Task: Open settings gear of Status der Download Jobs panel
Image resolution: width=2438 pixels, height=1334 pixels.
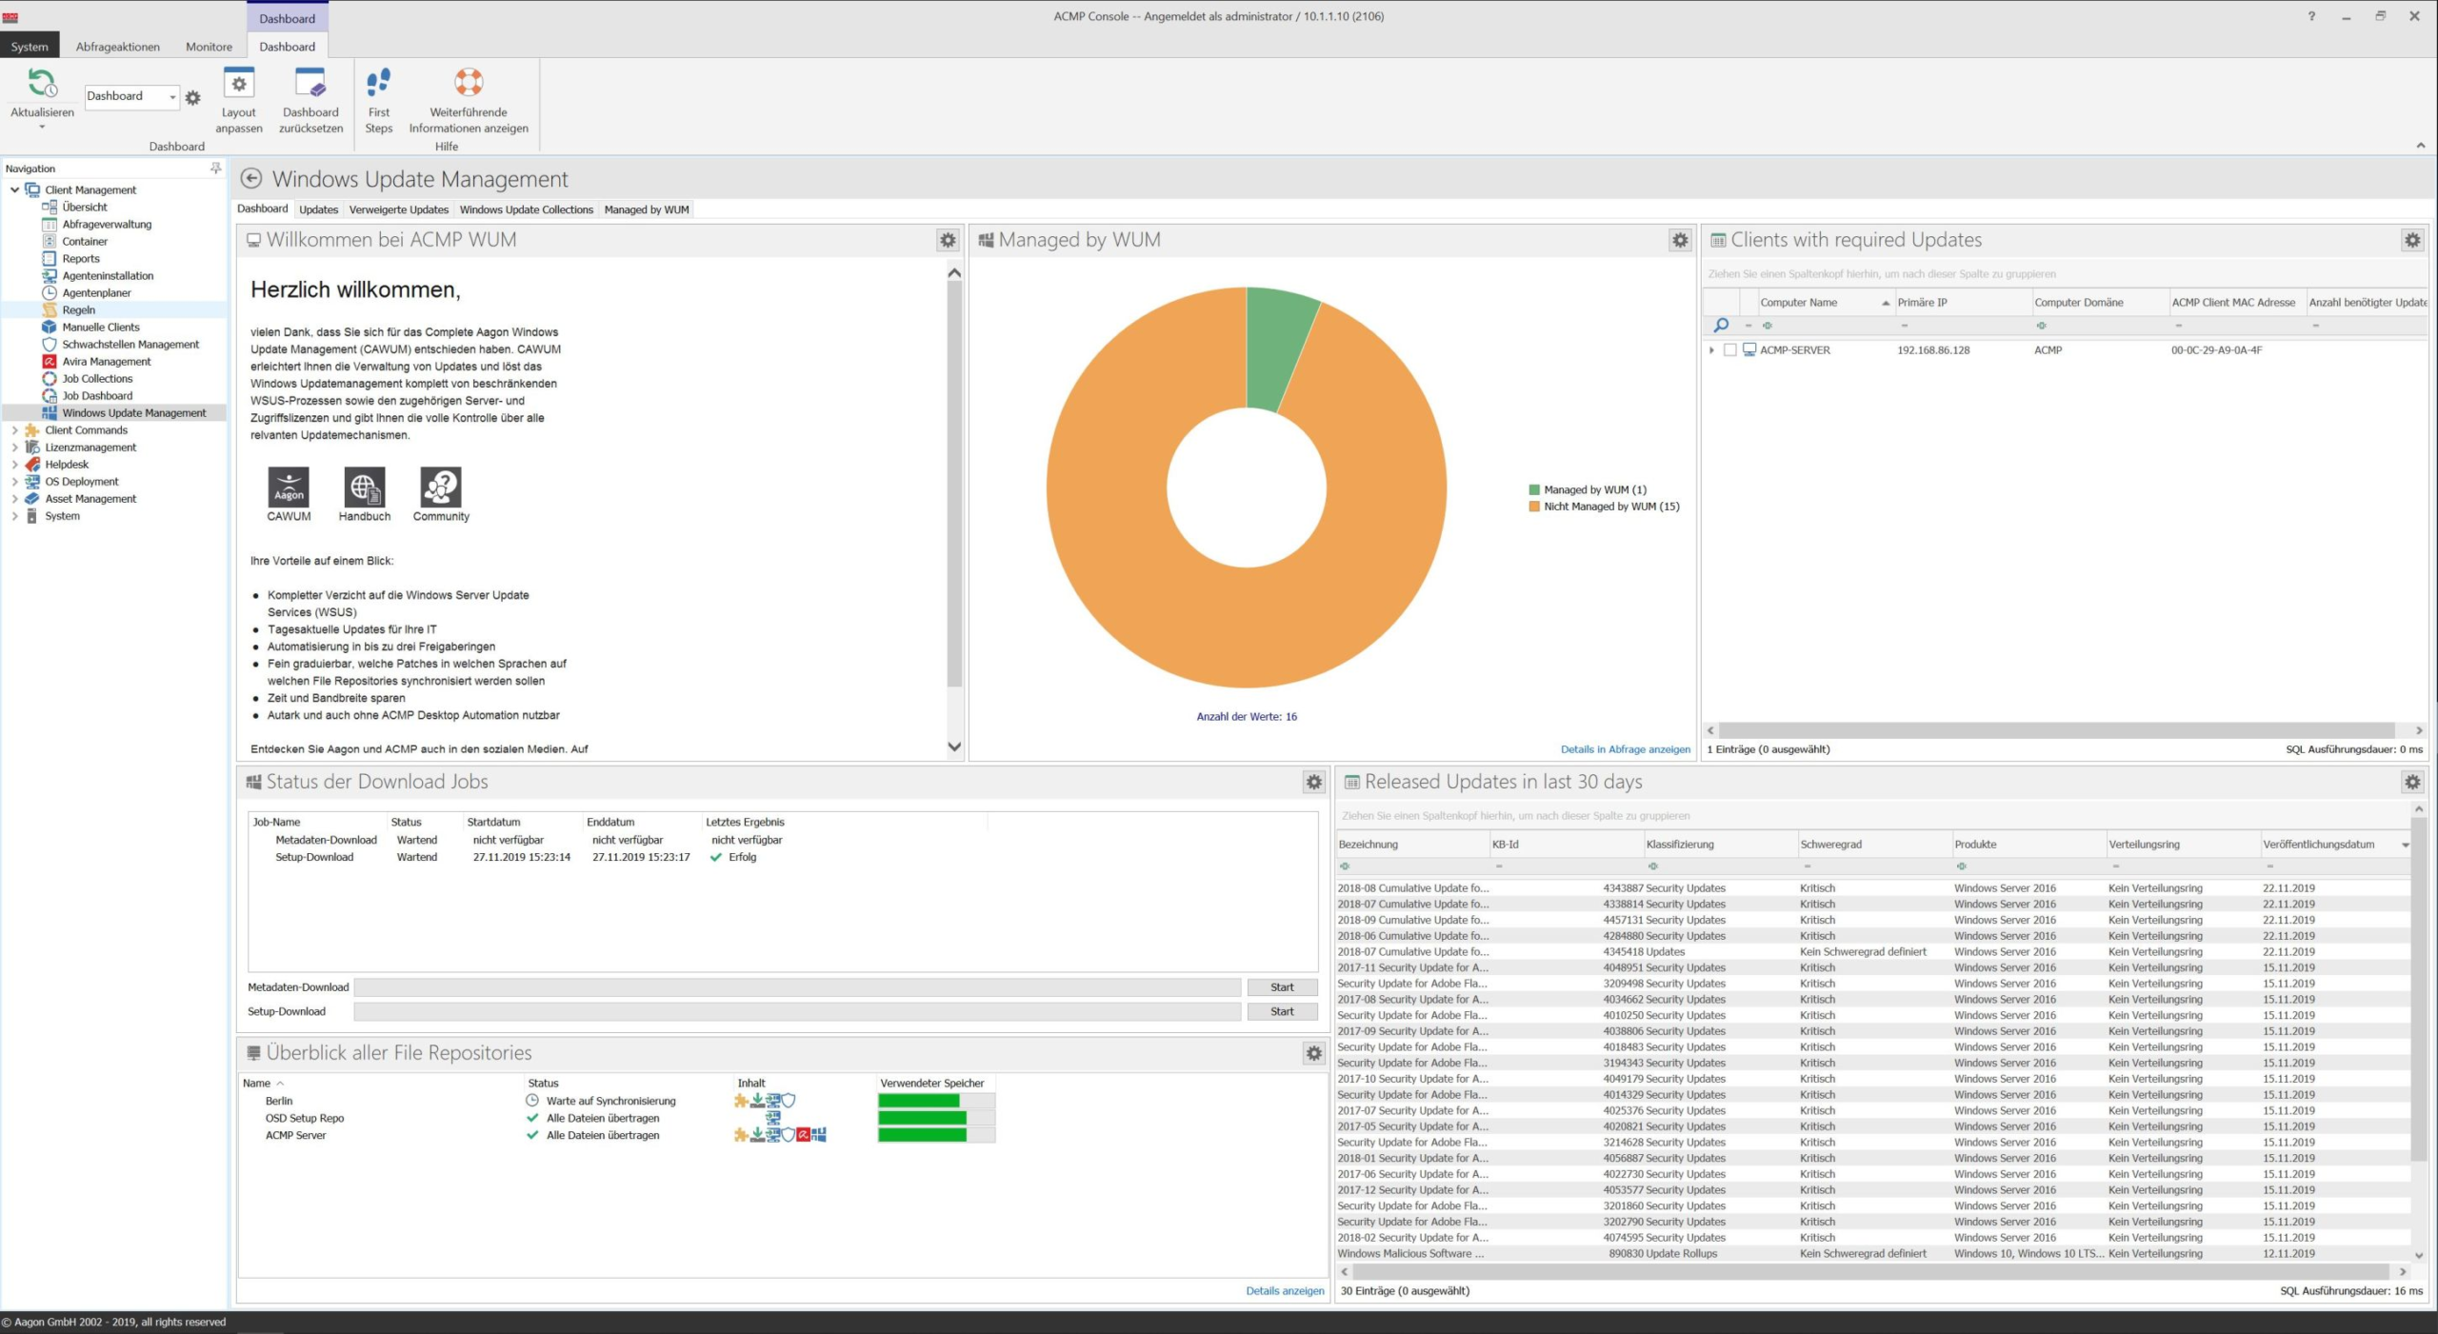Action: click(1314, 782)
